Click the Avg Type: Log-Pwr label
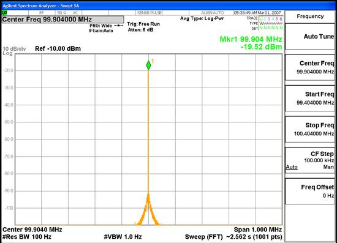This screenshot has height=243, width=337. coord(202,19)
